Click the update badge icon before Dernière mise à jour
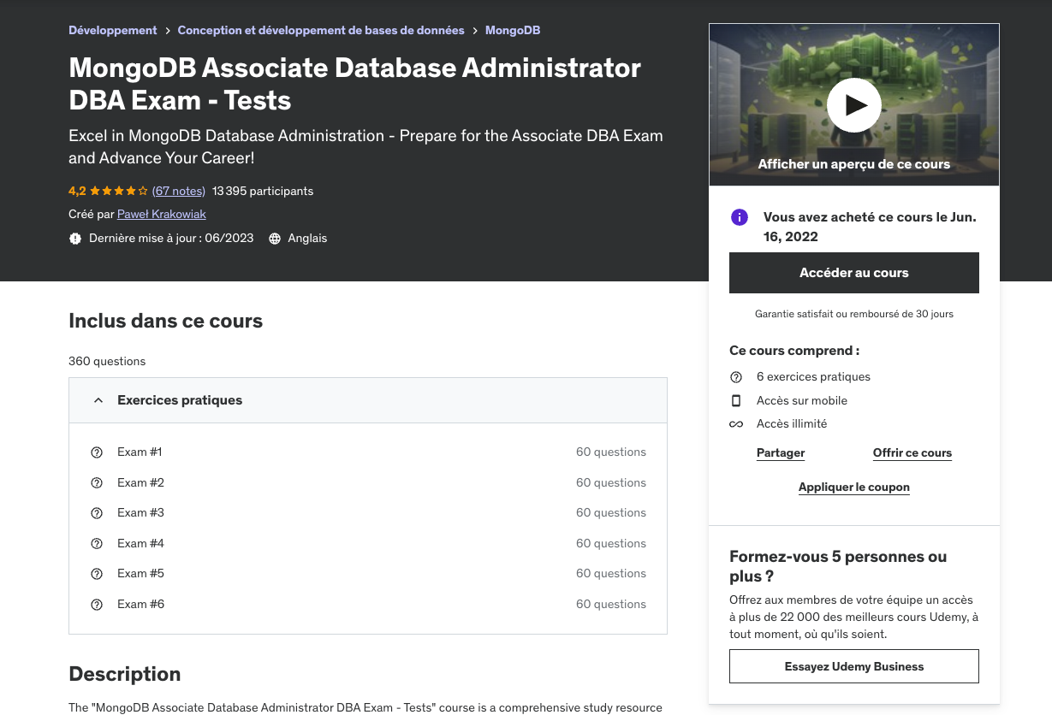The height and width of the screenshot is (715, 1052). 75,239
